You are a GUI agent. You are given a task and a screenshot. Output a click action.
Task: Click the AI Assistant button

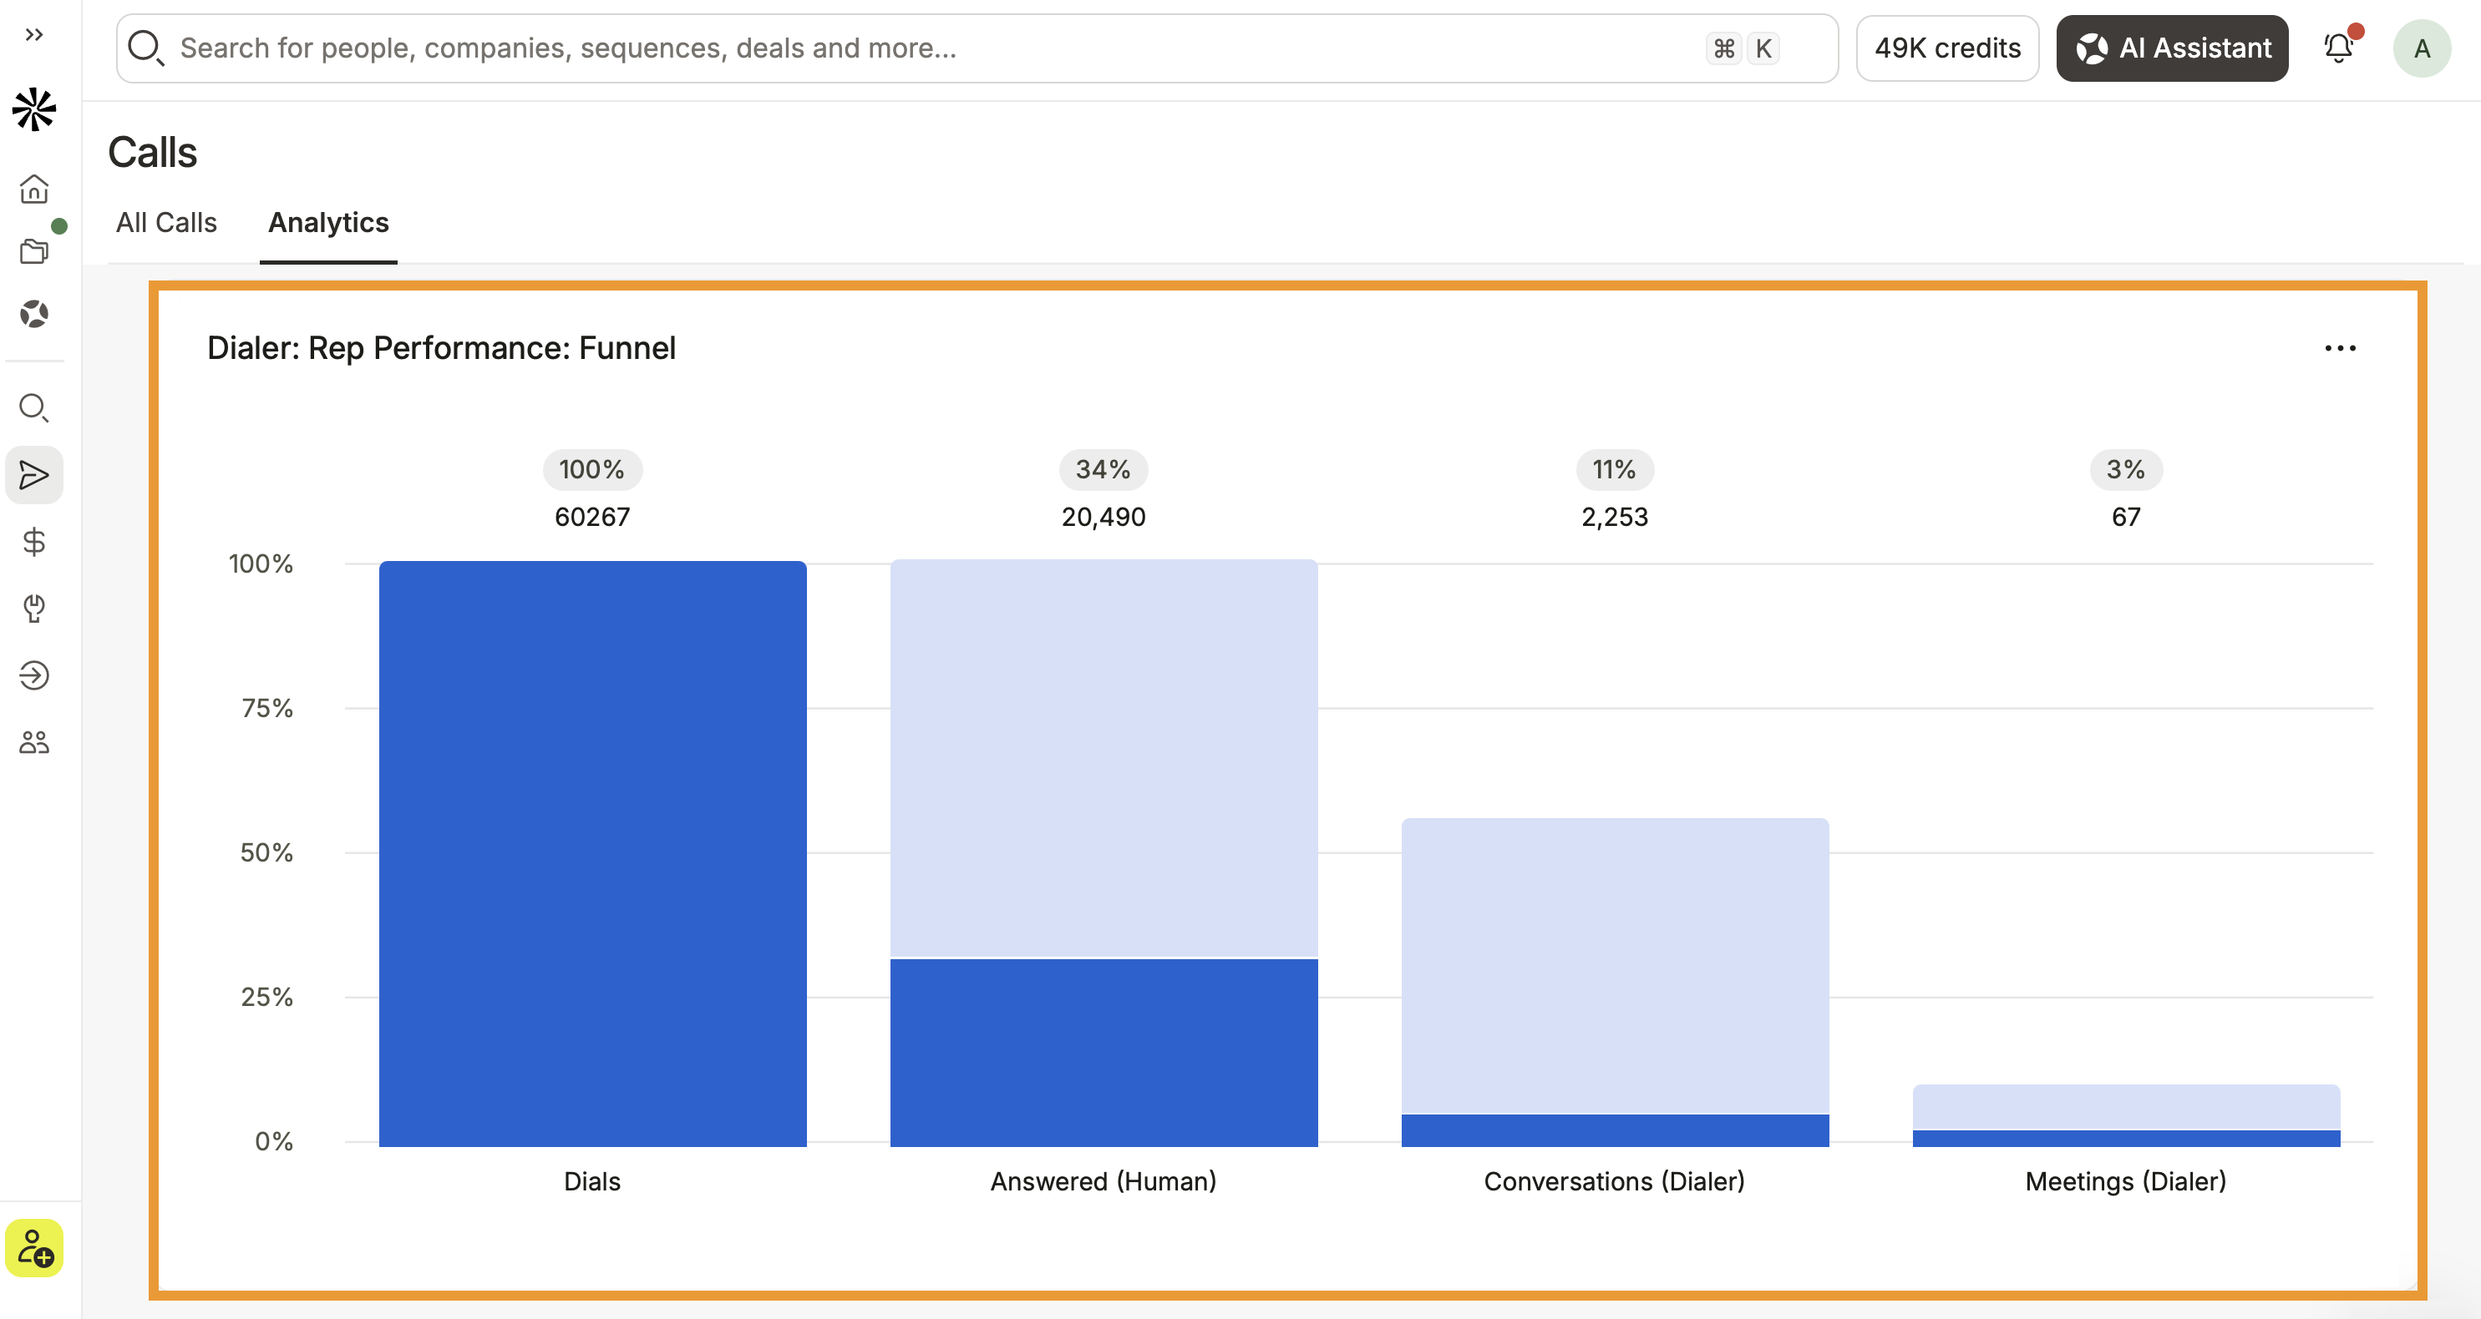(x=2172, y=48)
